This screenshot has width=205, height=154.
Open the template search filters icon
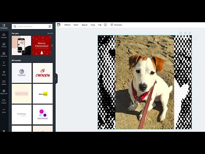click(50, 27)
